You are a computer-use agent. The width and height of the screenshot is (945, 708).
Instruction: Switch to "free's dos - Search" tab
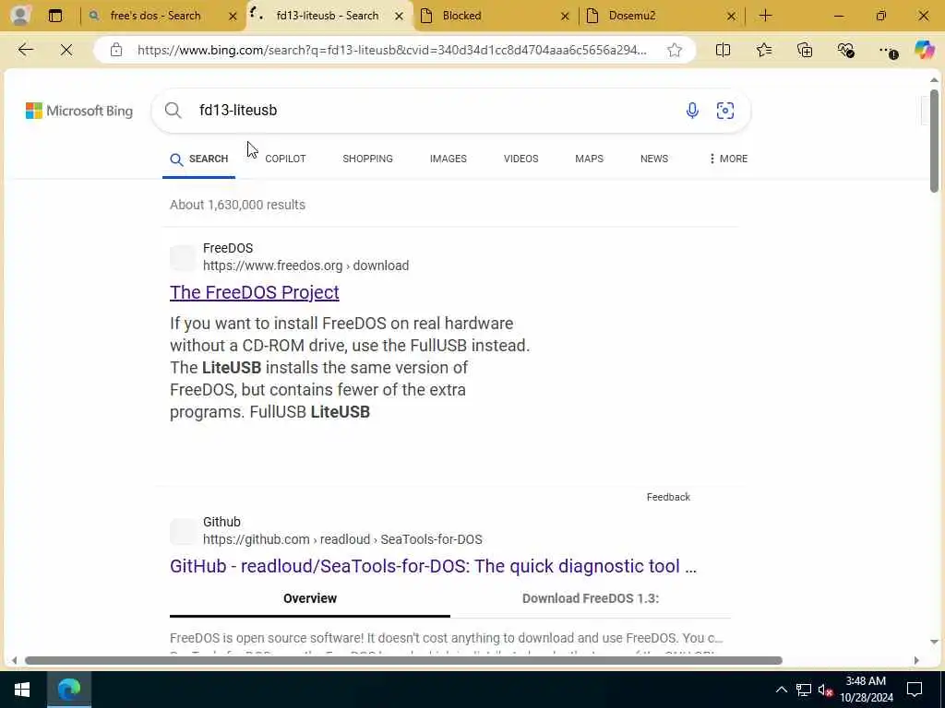coord(155,16)
